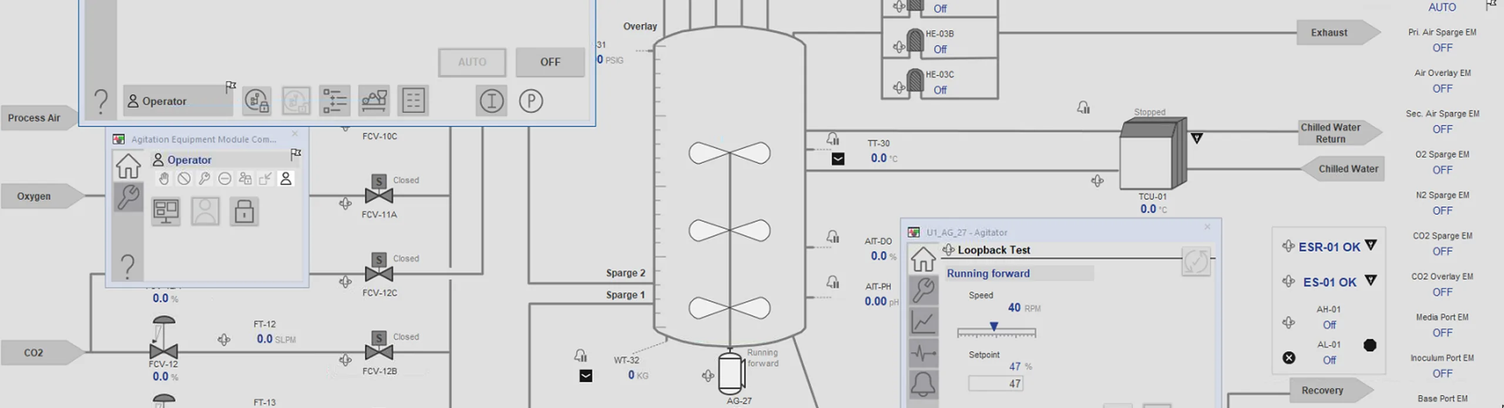Switch to diagnostics pulse tab in Agitator faceplate
Screen dimensions: 1504x408
pos(923,353)
